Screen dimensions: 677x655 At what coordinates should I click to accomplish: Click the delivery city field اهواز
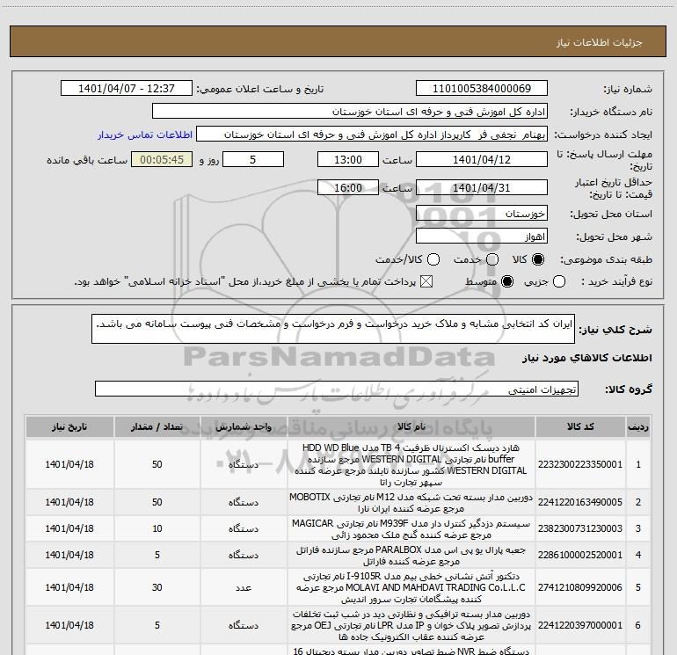pos(482,237)
